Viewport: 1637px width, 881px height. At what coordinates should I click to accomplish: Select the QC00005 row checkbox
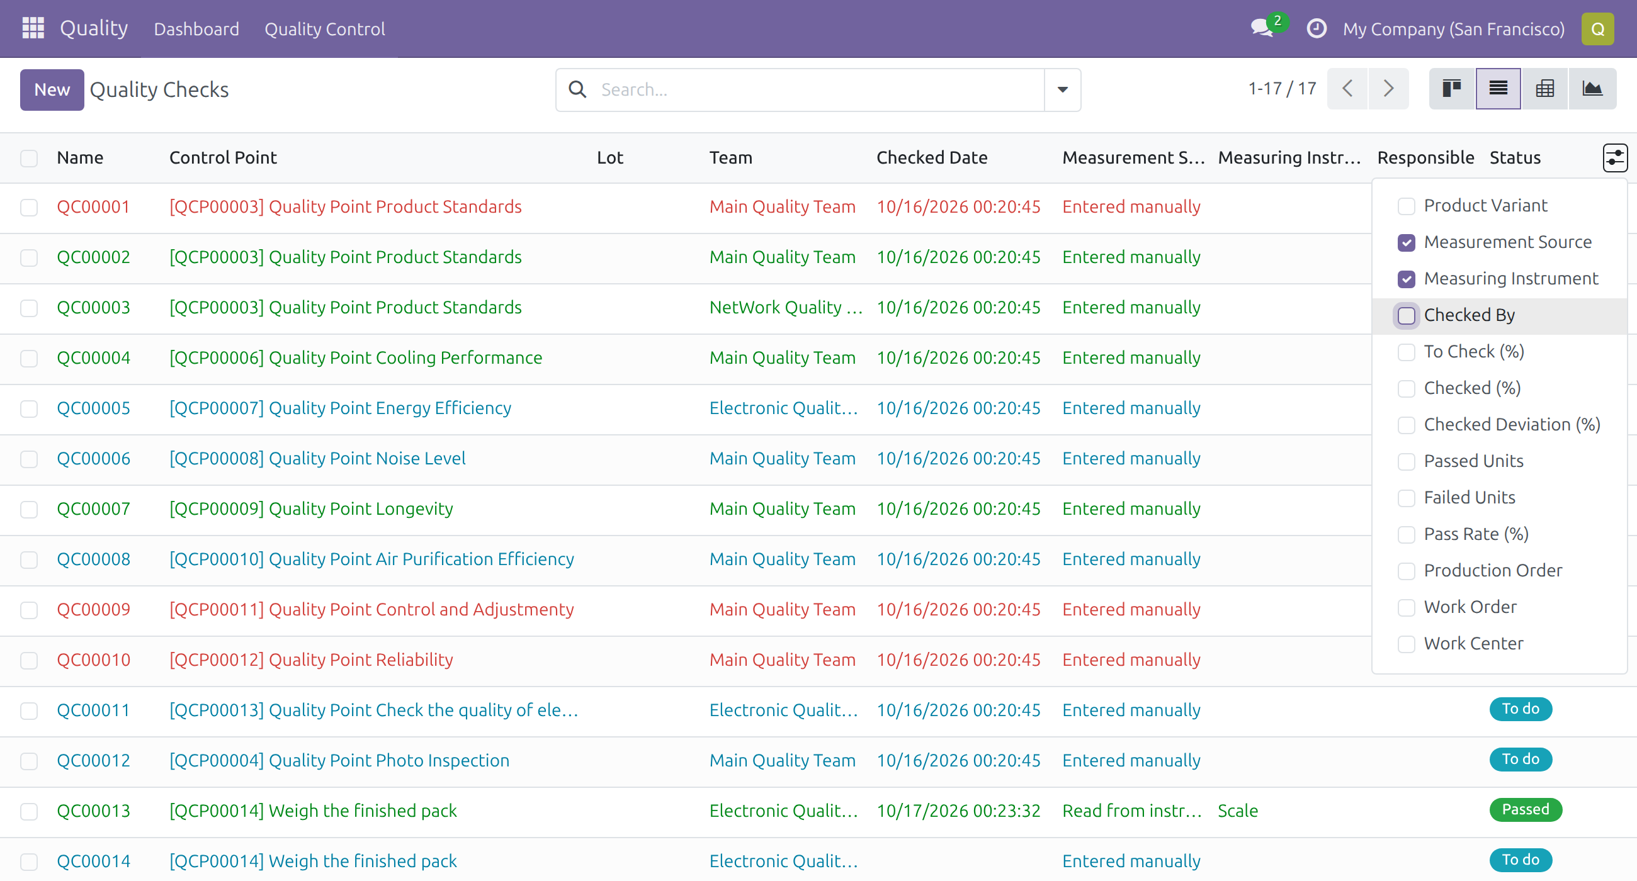(x=28, y=408)
